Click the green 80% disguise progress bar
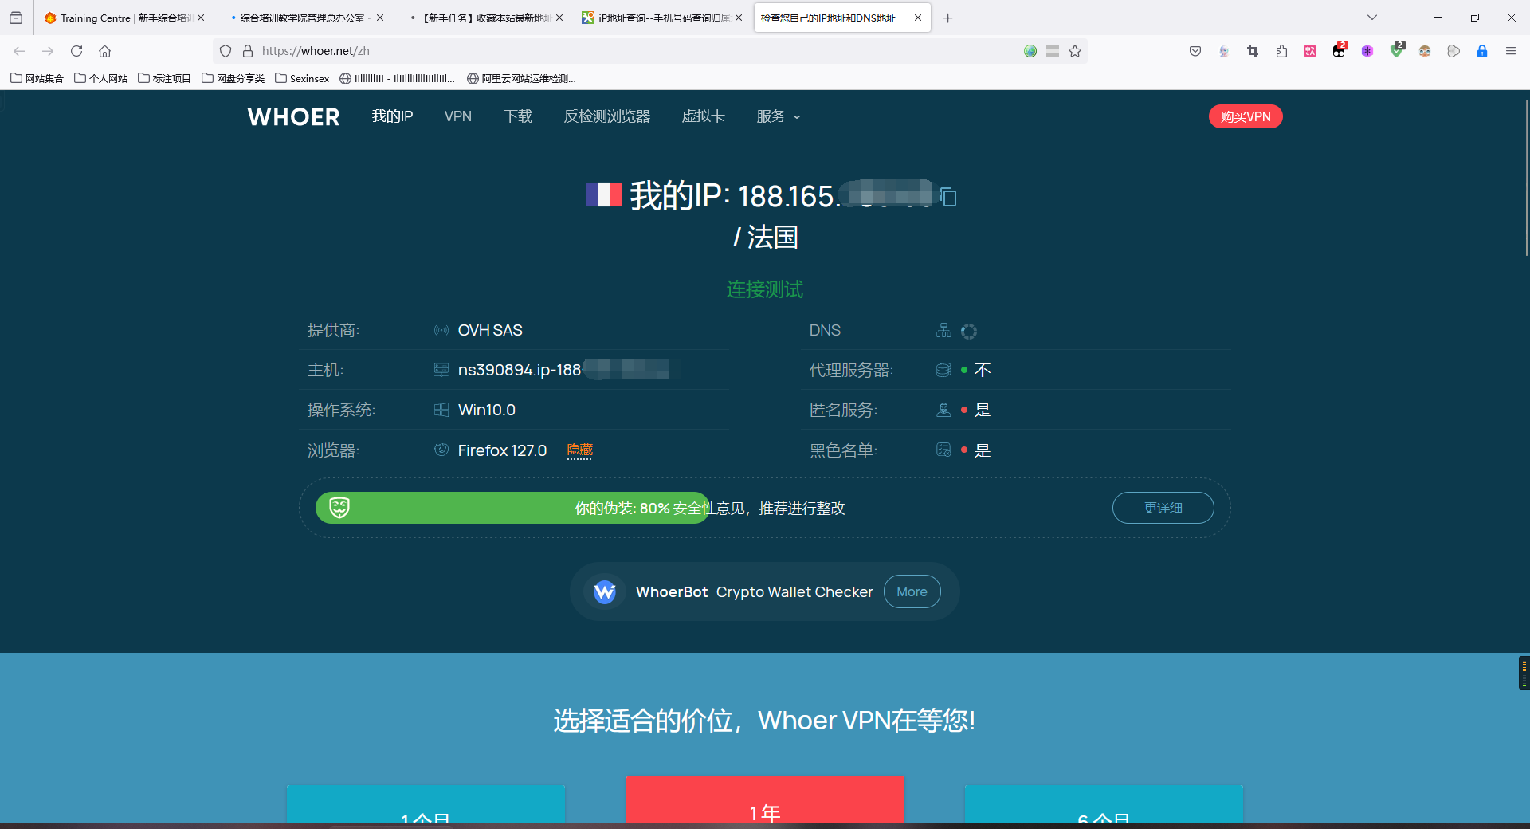 click(512, 508)
